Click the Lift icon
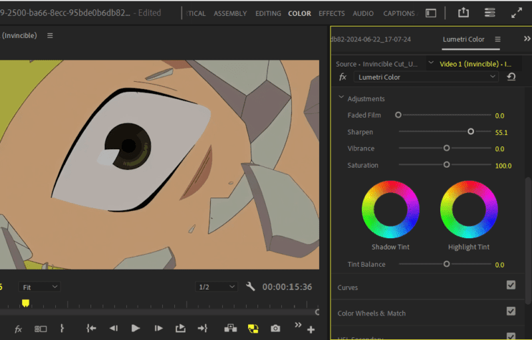This screenshot has height=340, width=532. click(230, 328)
